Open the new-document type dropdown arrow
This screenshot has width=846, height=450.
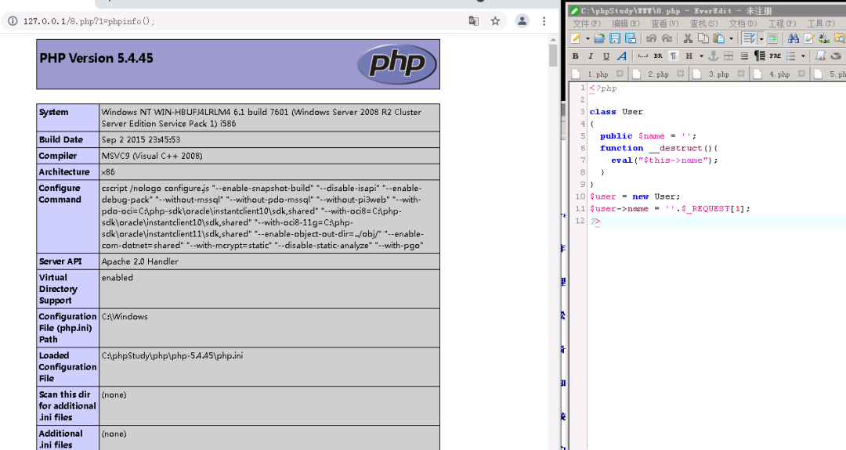tap(587, 39)
